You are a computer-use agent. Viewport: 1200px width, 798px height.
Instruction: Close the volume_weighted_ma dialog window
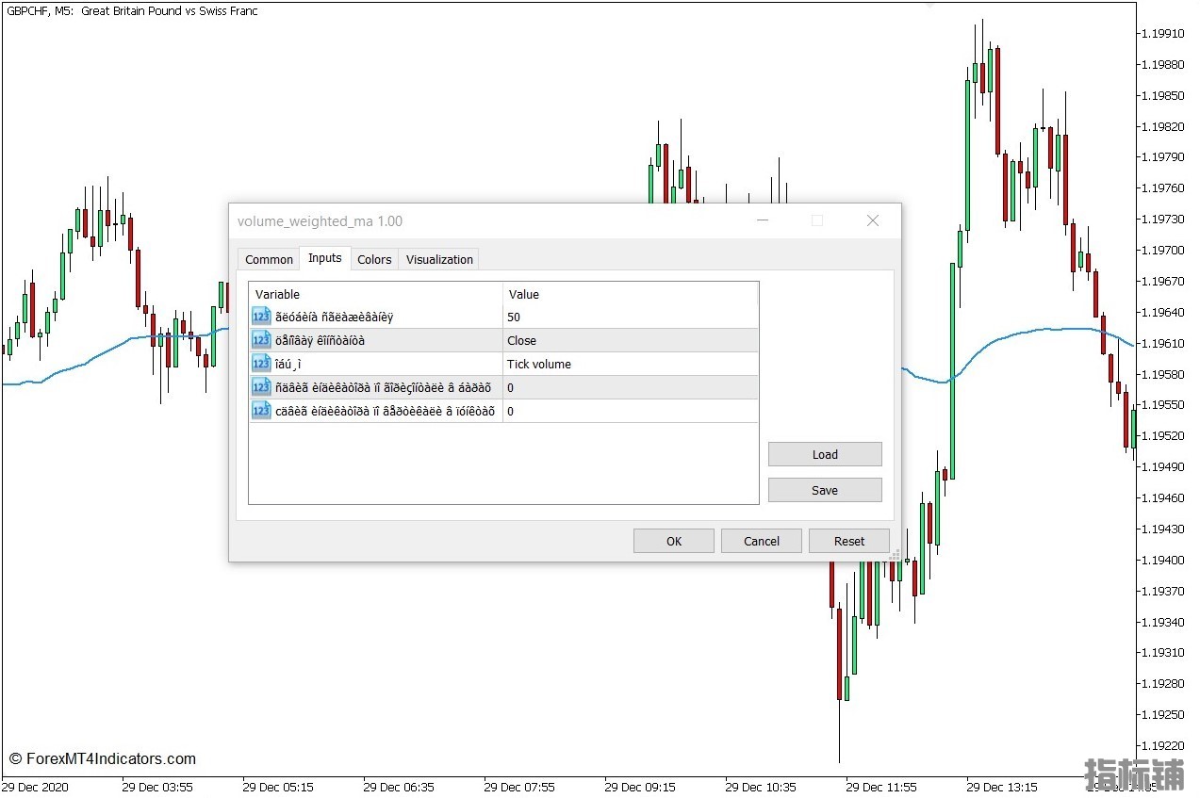click(873, 220)
